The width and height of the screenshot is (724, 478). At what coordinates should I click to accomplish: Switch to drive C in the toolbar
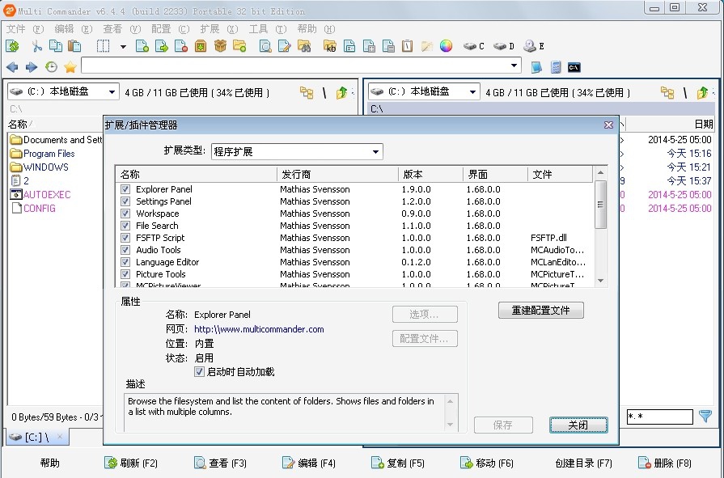click(x=474, y=46)
